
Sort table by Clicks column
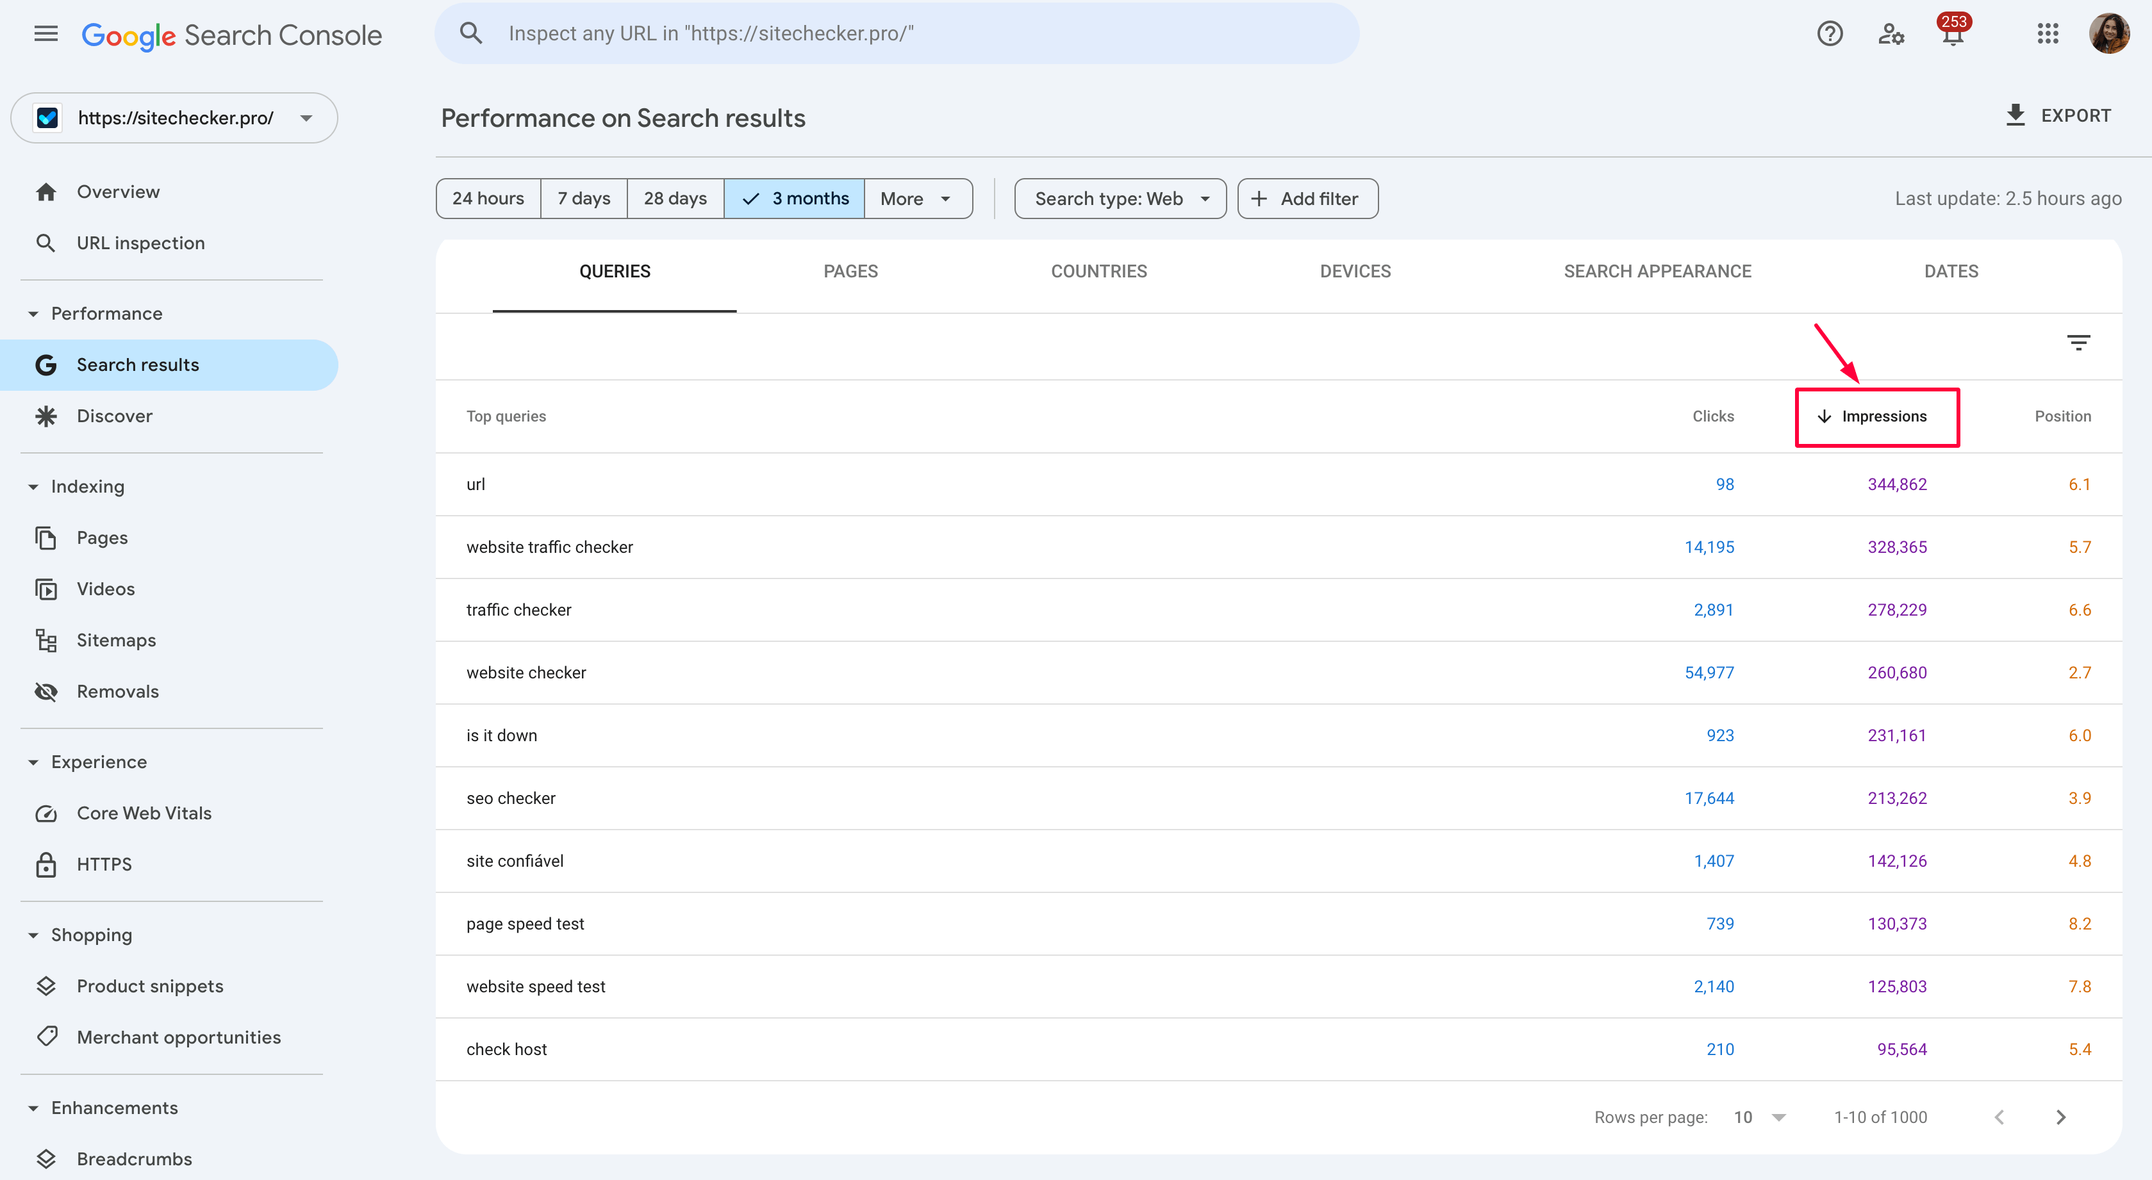tap(1714, 416)
